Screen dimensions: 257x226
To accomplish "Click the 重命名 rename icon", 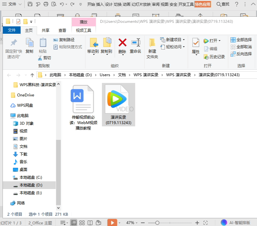I will [x=135, y=43].
